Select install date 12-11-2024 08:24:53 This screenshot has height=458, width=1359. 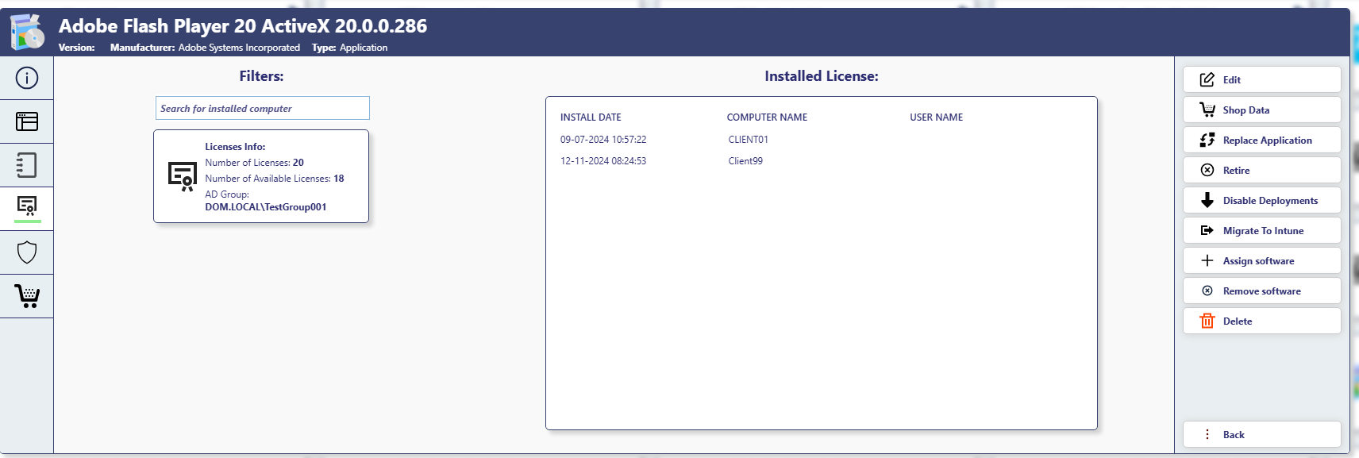tap(603, 160)
